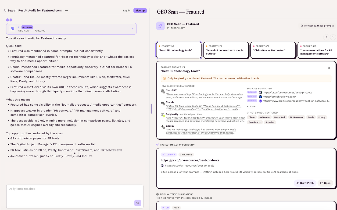The height and width of the screenshot is (210, 337).
Task: Click the Gemini engine icon
Action: click(x=163, y=127)
